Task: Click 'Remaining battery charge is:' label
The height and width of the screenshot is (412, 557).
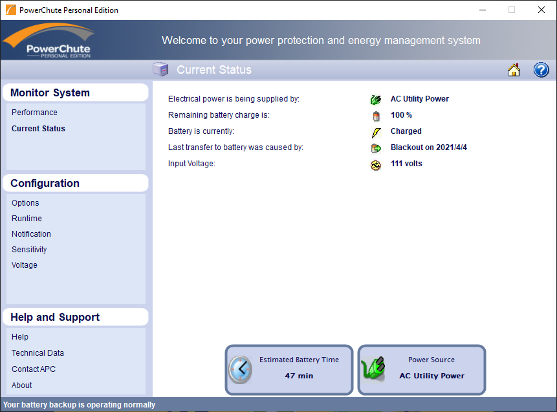Action: click(219, 115)
